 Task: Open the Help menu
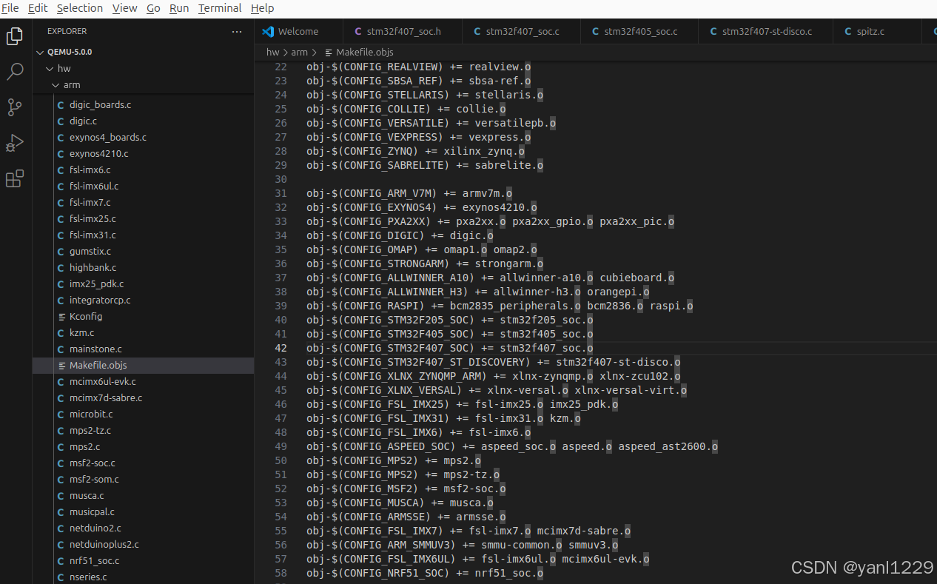click(263, 8)
